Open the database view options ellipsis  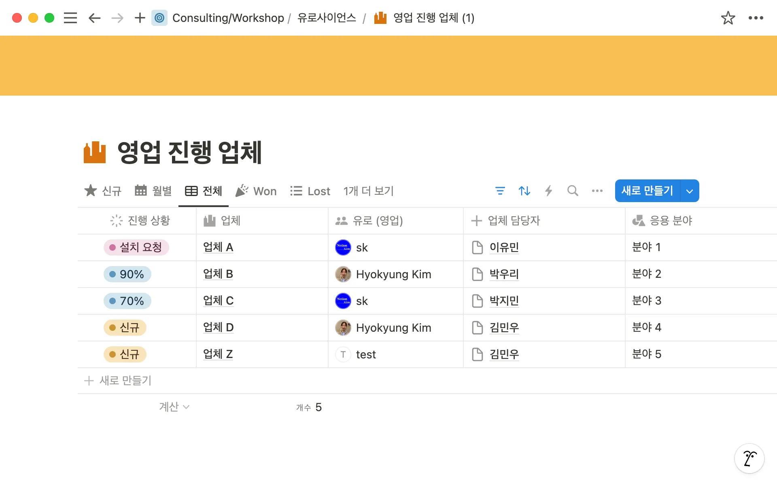pyautogui.click(x=597, y=191)
